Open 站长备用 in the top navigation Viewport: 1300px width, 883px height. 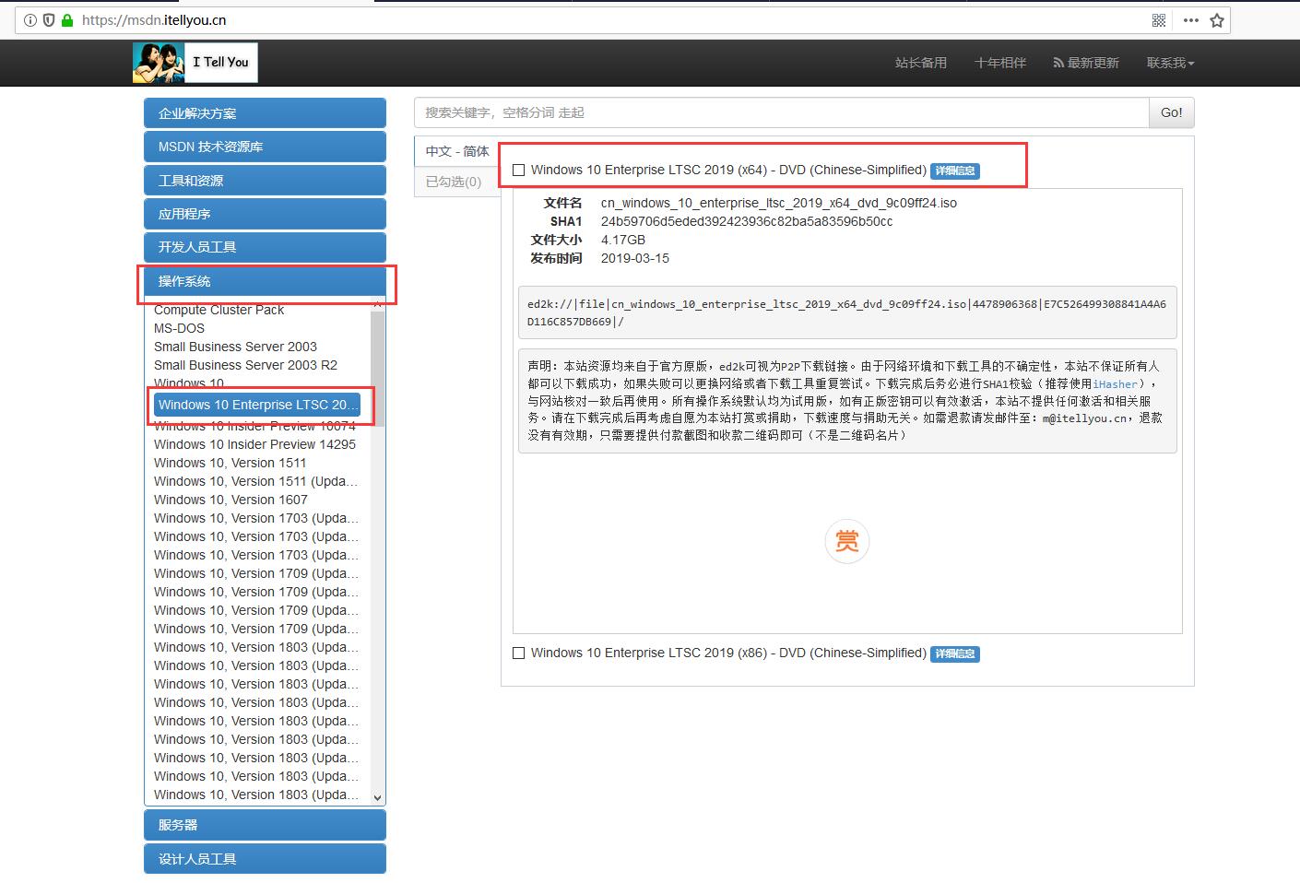point(921,63)
